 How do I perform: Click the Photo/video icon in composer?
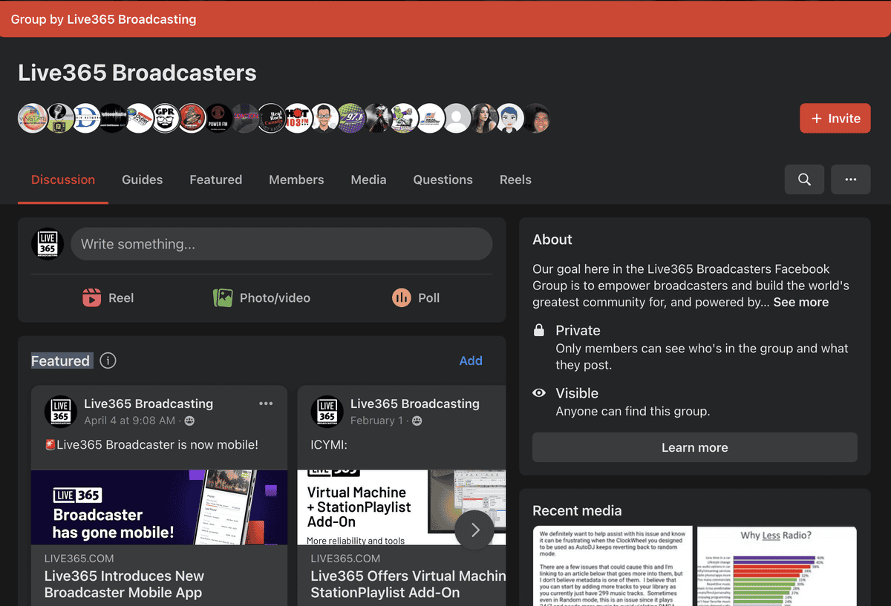click(x=223, y=298)
